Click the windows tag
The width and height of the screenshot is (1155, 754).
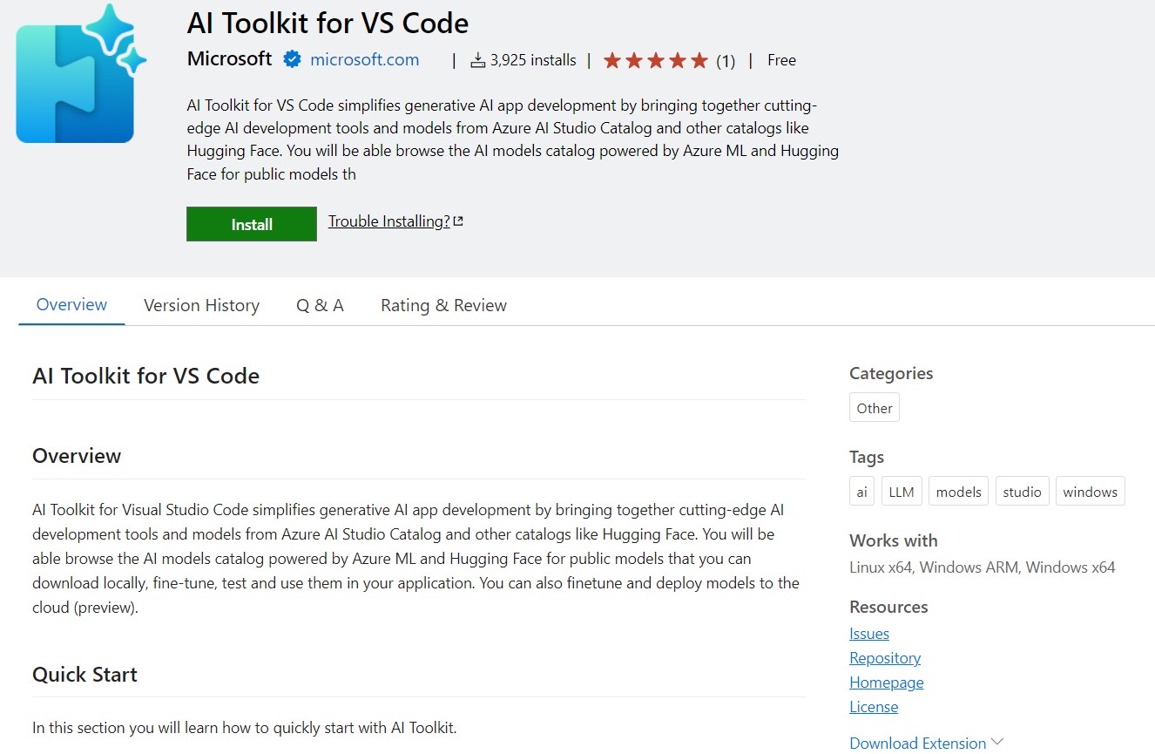pyautogui.click(x=1090, y=492)
